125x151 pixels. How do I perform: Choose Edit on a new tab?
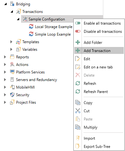(x=99, y=67)
